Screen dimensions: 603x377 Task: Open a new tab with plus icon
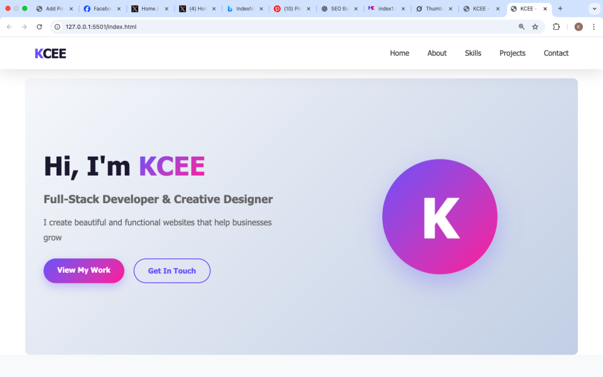560,8
